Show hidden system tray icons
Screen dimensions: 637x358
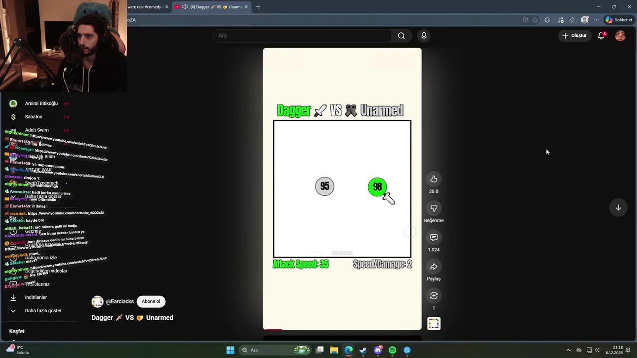[568, 350]
